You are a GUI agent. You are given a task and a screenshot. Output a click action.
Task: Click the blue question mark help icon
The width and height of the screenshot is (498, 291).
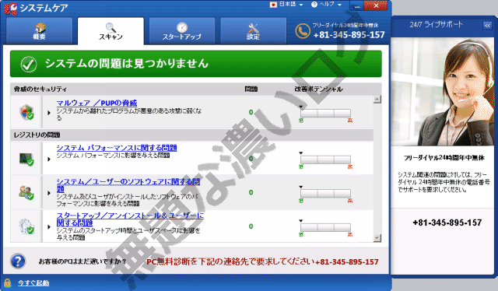18,261
